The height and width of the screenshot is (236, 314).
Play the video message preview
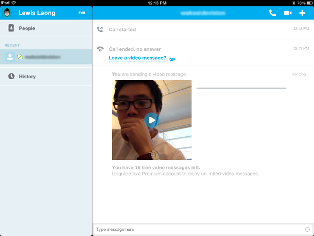pos(151,120)
